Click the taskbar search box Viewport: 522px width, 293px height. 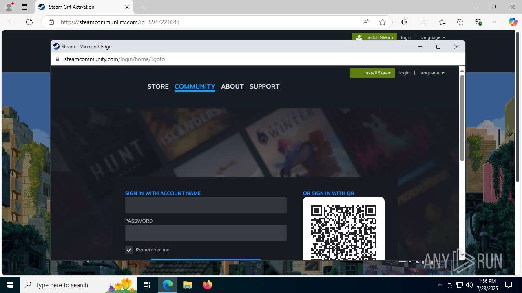(78, 285)
